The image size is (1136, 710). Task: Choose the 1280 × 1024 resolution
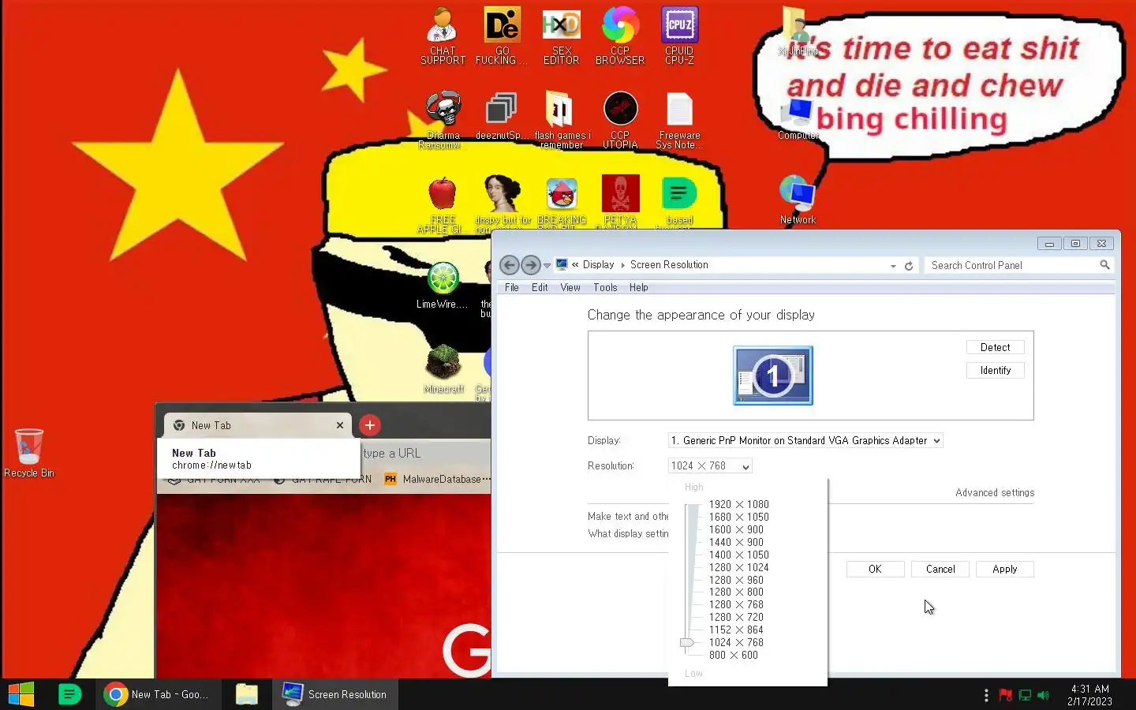[x=738, y=568]
